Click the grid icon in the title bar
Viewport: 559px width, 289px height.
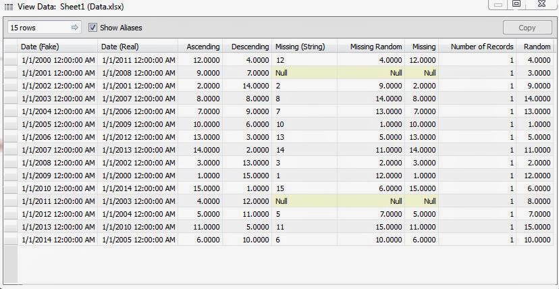click(9, 6)
